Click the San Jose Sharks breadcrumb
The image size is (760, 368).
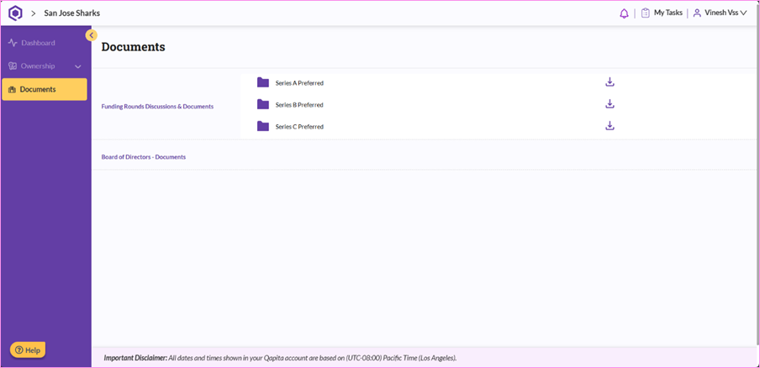pos(72,13)
